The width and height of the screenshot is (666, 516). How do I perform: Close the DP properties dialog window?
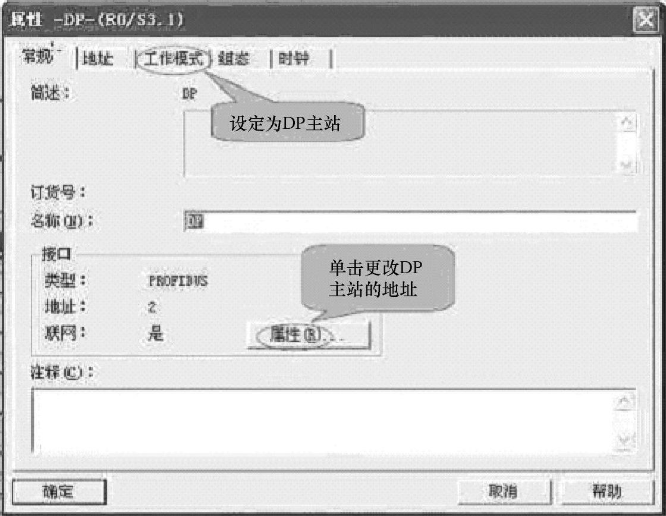646,19
